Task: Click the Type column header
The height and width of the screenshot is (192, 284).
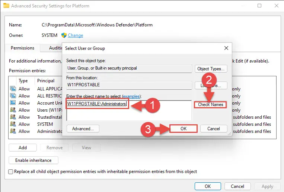Action: click(23, 81)
